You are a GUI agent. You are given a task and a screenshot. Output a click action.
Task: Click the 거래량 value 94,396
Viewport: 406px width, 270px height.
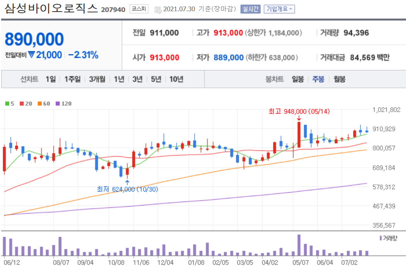point(356,33)
